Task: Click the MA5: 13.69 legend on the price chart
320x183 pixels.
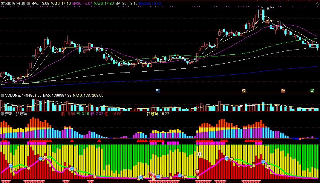Action: click(x=40, y=4)
